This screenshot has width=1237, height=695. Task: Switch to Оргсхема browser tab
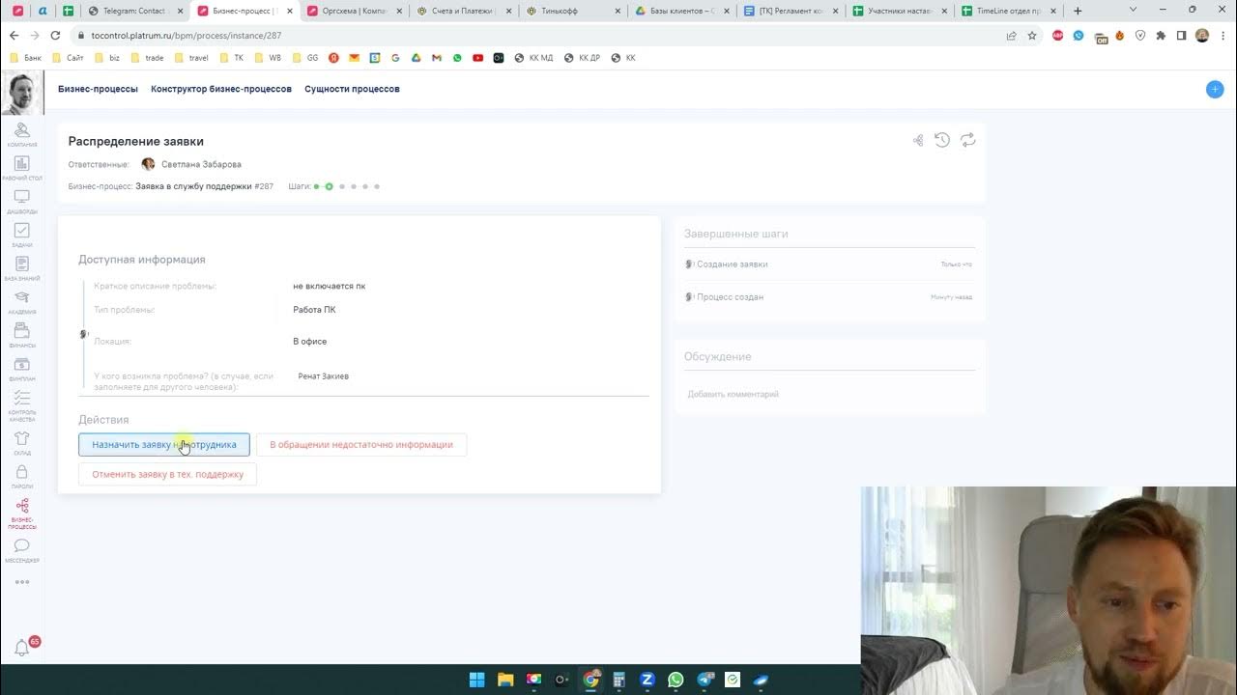(x=353, y=11)
